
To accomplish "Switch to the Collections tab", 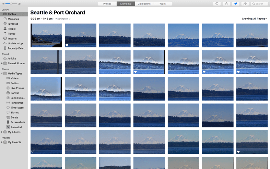I will [144, 4].
